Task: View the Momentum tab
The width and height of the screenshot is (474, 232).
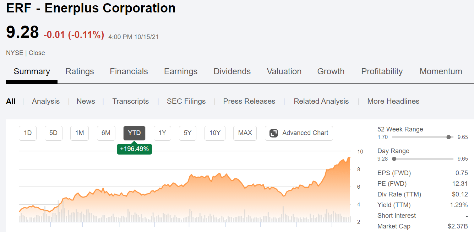Action: [441, 71]
